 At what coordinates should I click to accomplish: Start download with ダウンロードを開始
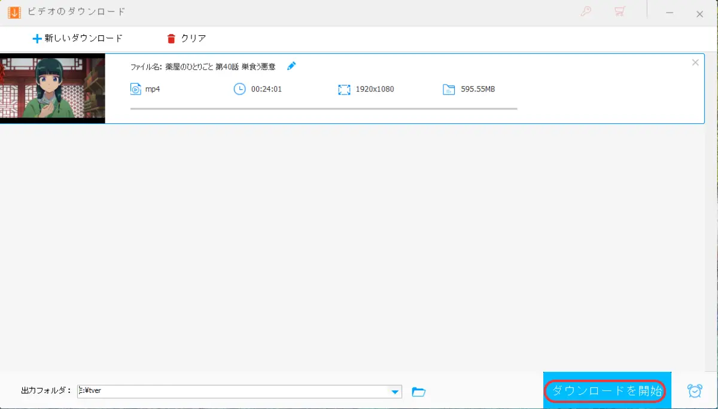point(607,391)
